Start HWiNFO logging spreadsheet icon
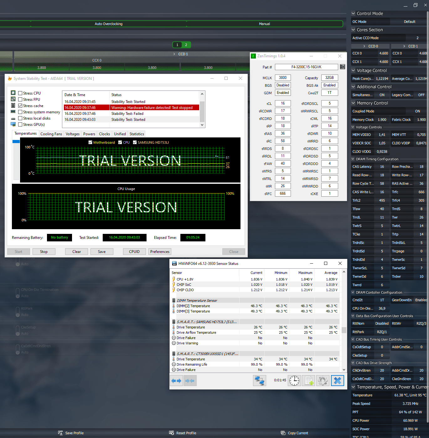This screenshot has height=438, width=429. [x=308, y=381]
